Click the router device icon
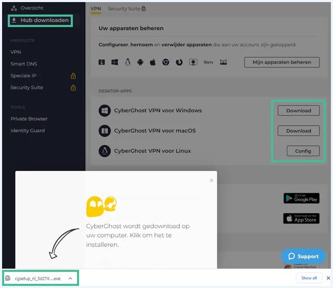 223,62
